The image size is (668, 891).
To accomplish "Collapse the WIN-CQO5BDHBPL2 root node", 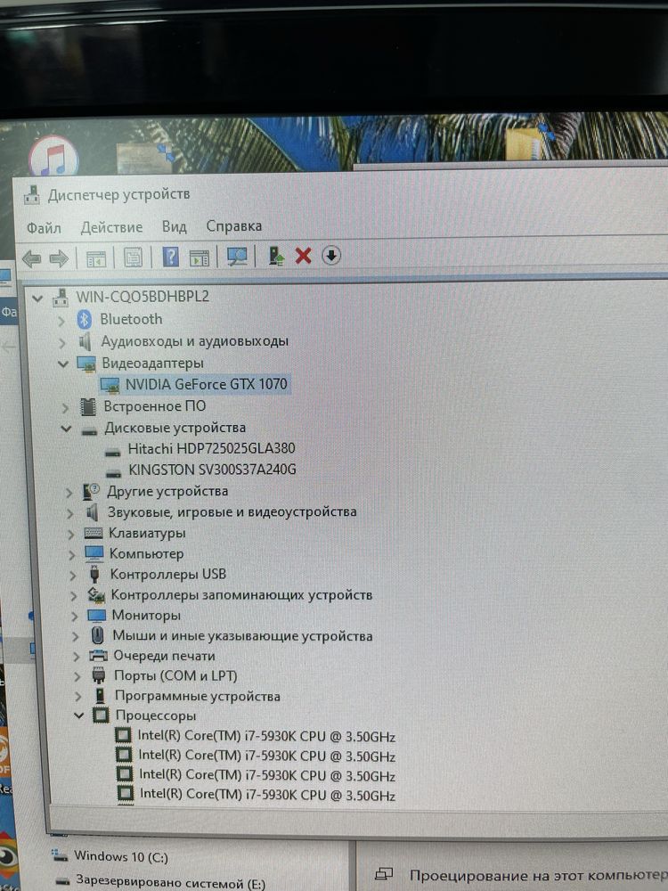I will click(x=37, y=298).
